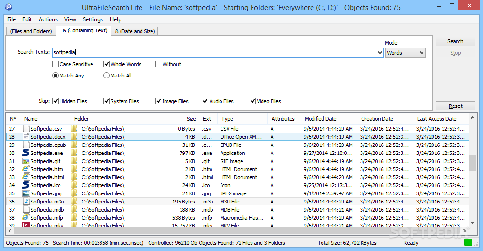Click the folder icon in row 28

pos(74,136)
